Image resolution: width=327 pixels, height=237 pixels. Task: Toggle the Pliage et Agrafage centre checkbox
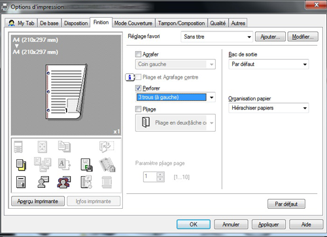tap(138, 77)
